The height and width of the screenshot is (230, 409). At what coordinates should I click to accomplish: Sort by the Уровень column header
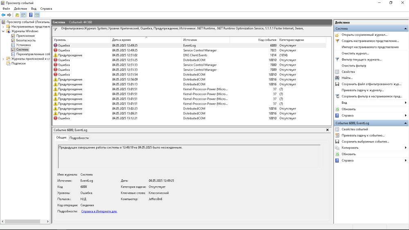[81, 40]
